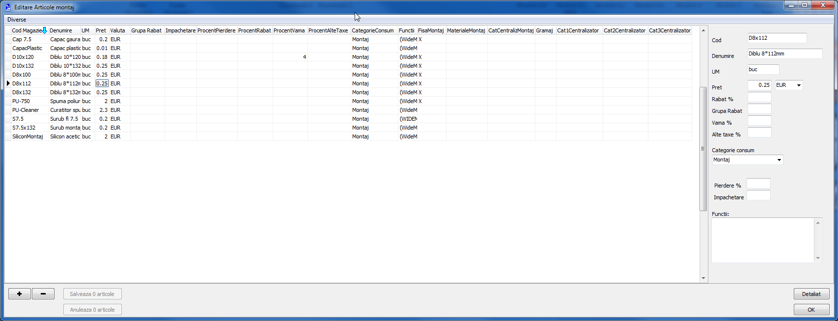Open the EUR currency dropdown
Viewport: 838px width, 321px height.
click(x=799, y=85)
